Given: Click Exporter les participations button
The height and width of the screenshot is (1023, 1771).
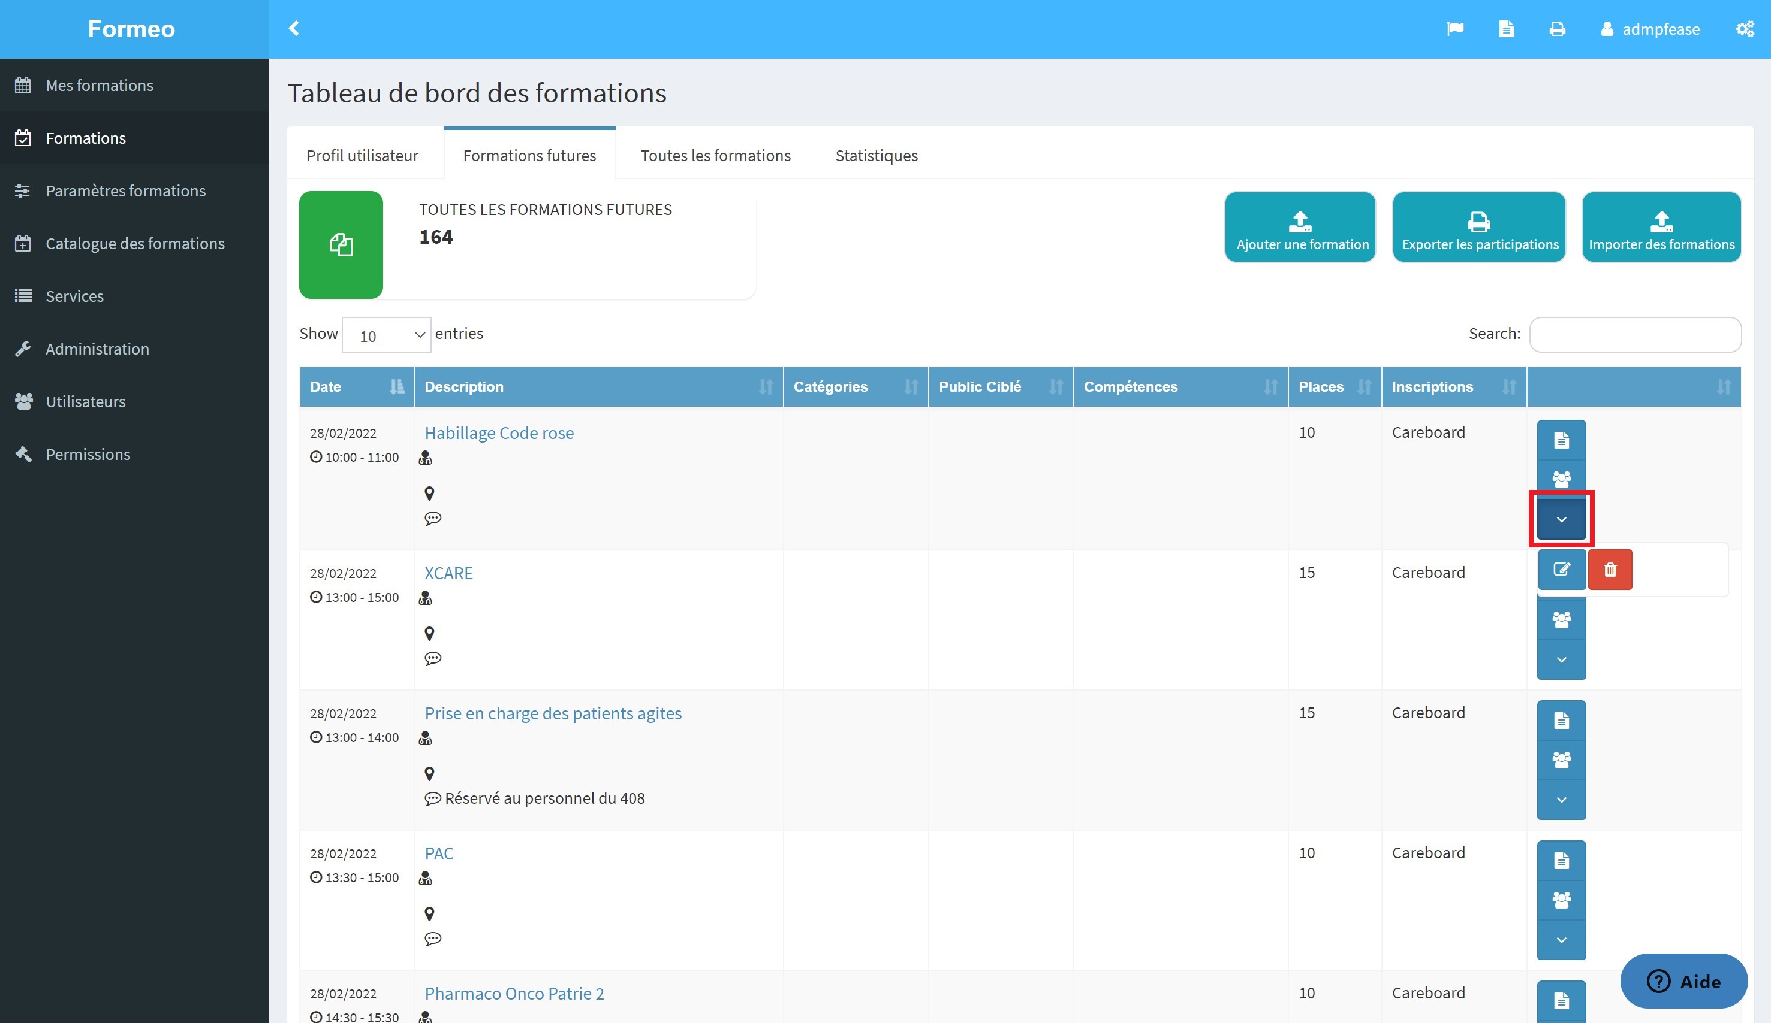Looking at the screenshot, I should coord(1478,227).
